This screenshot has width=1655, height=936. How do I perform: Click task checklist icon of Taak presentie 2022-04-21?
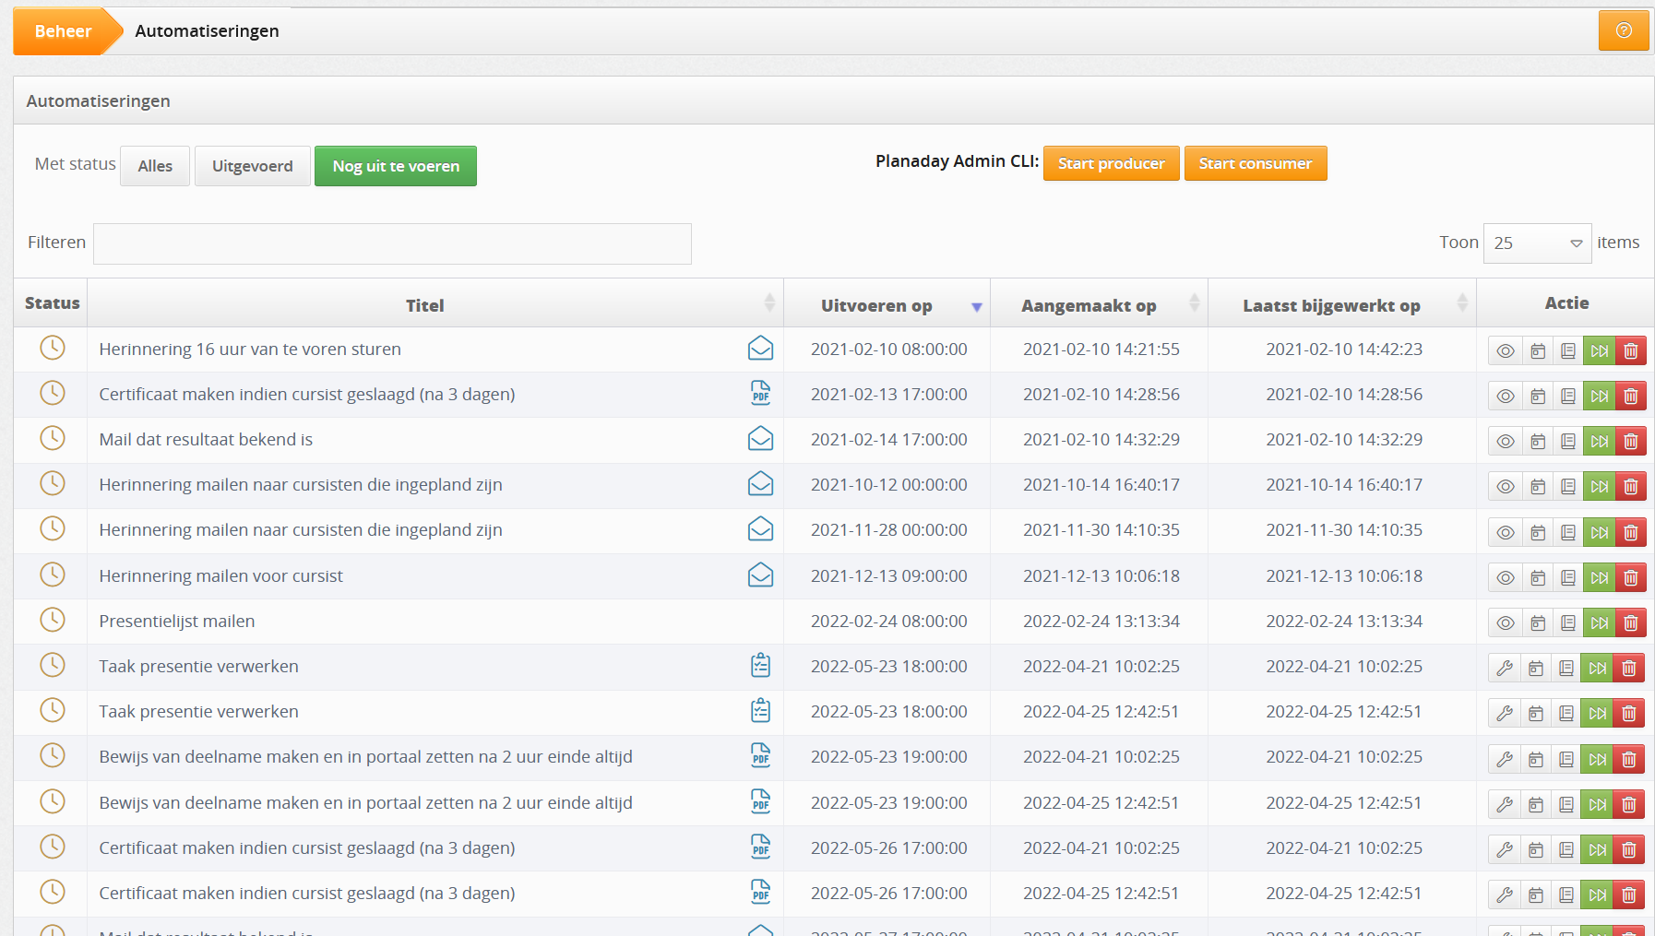point(760,666)
